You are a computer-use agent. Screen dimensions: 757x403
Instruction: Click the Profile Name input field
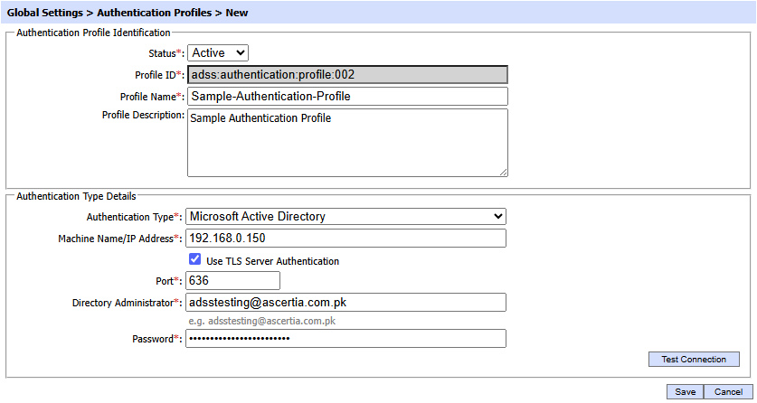(347, 97)
